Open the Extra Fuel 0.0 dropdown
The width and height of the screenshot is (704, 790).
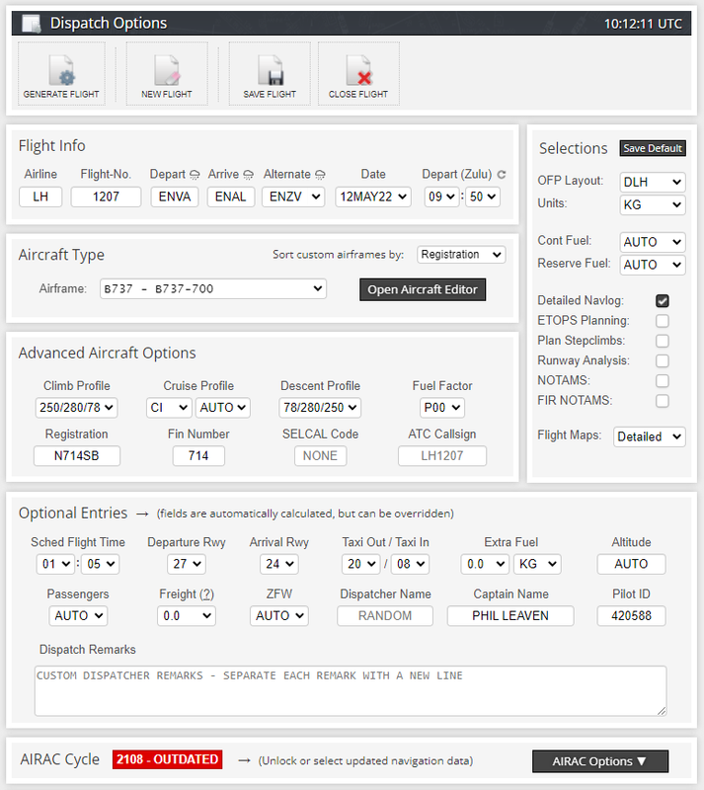click(x=485, y=564)
